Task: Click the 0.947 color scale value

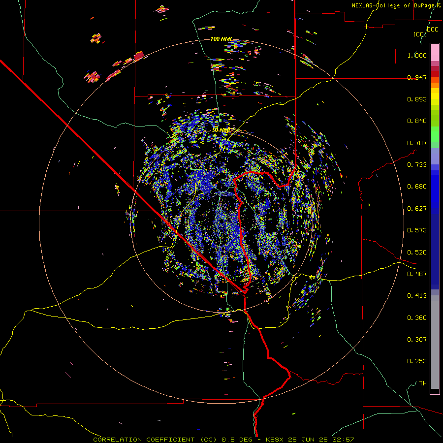Action: tap(417, 77)
